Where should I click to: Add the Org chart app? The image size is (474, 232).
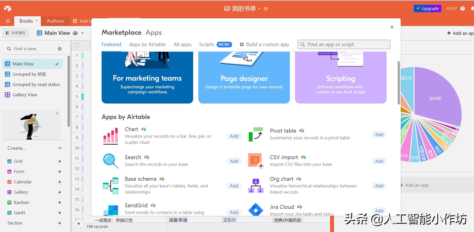[x=379, y=186]
